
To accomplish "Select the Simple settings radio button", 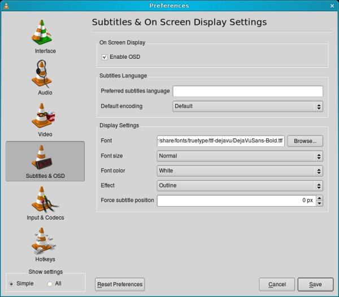I will click(x=12, y=283).
